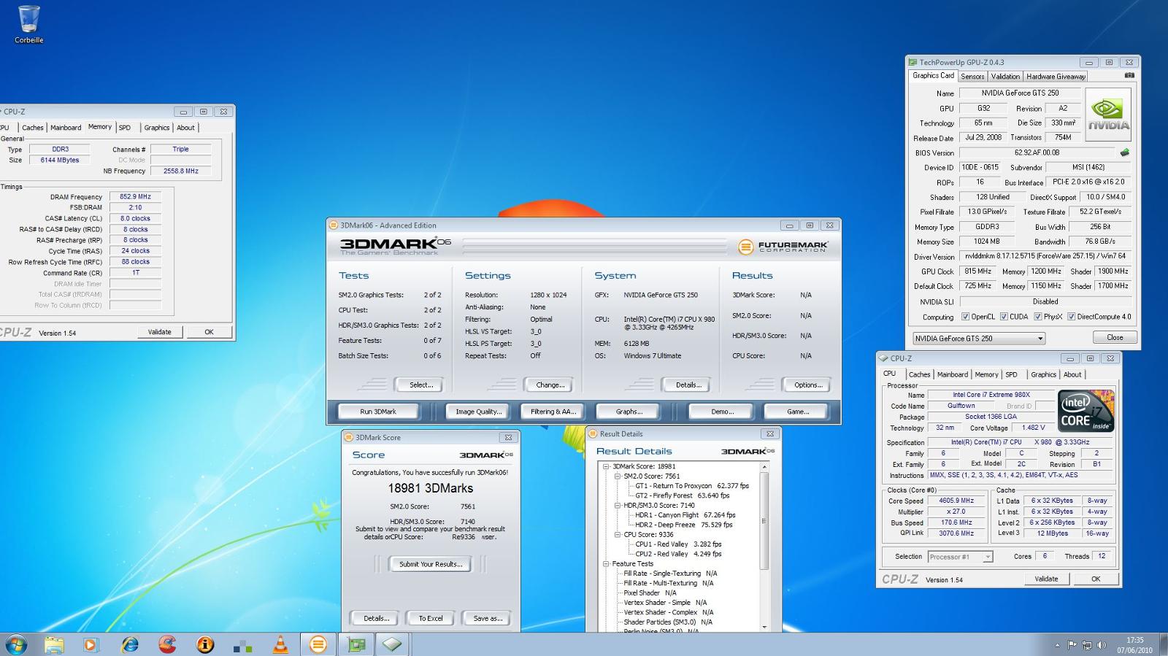Click the Result Details title bar icon
This screenshot has height=656, width=1168.
tap(593, 433)
